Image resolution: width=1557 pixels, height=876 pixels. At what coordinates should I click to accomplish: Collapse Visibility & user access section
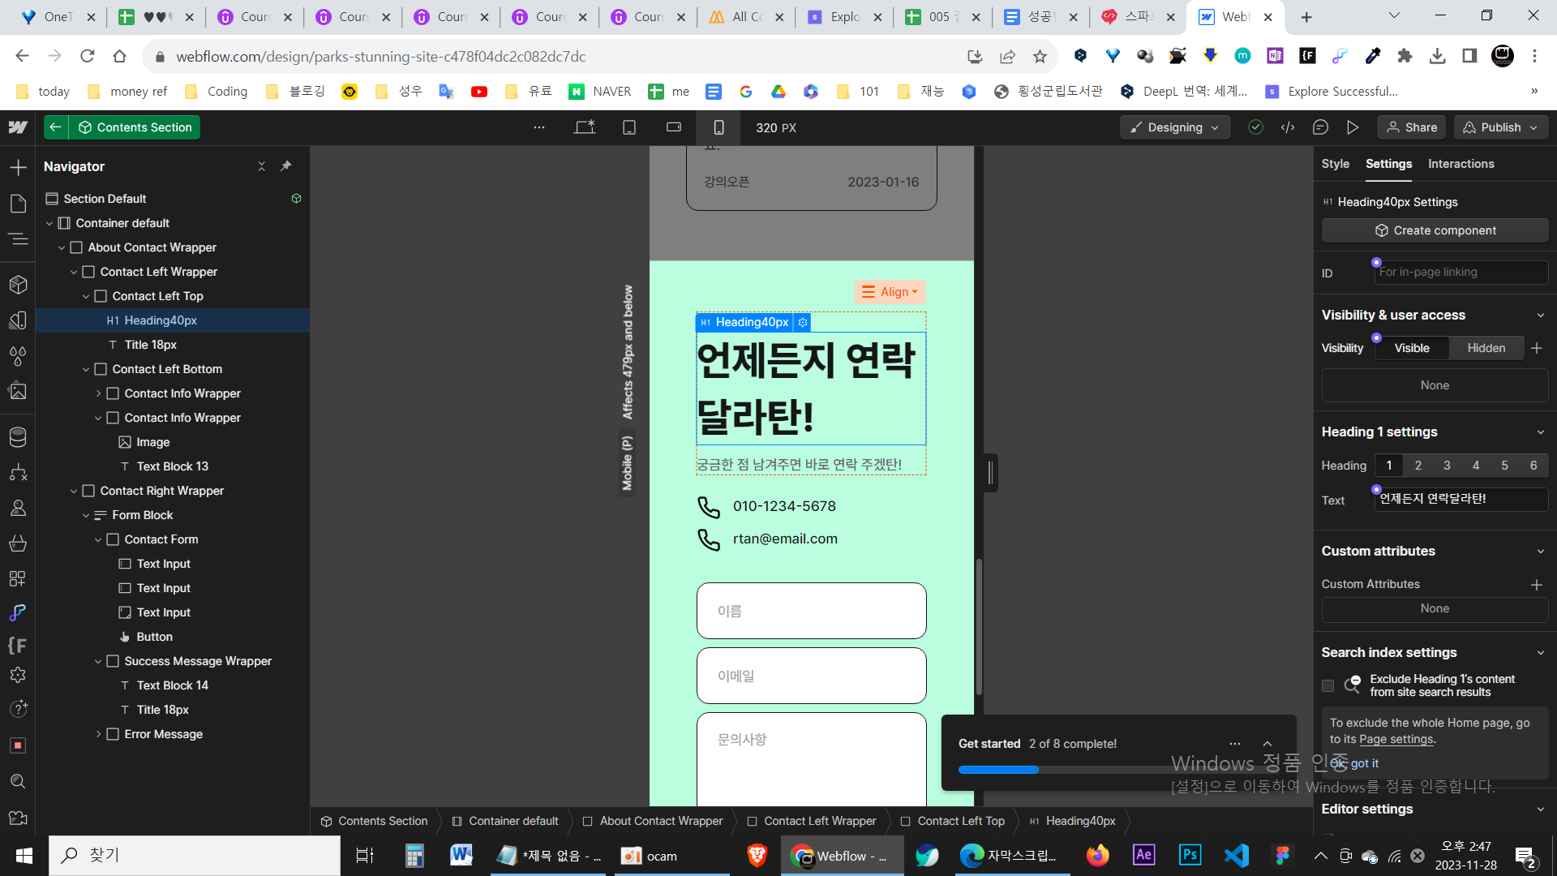pos(1540,316)
